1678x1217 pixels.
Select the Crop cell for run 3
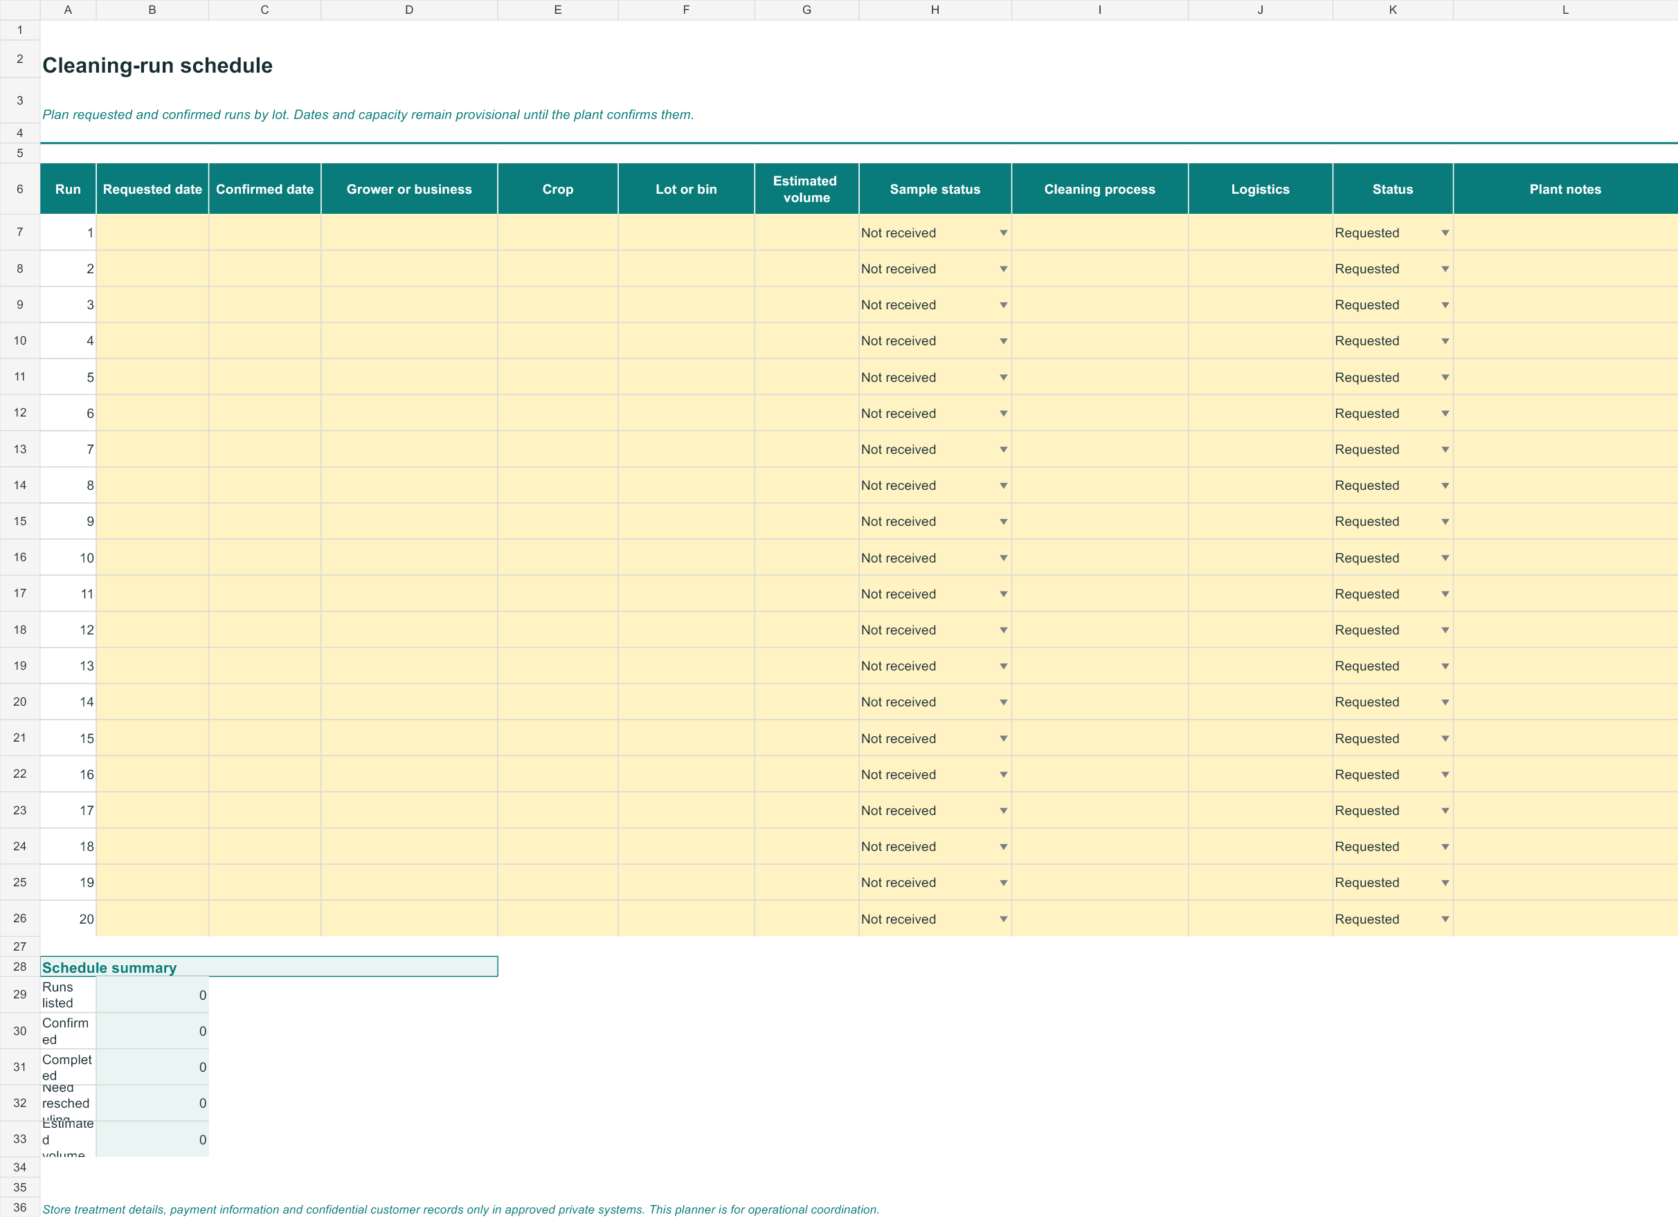pyautogui.click(x=558, y=304)
